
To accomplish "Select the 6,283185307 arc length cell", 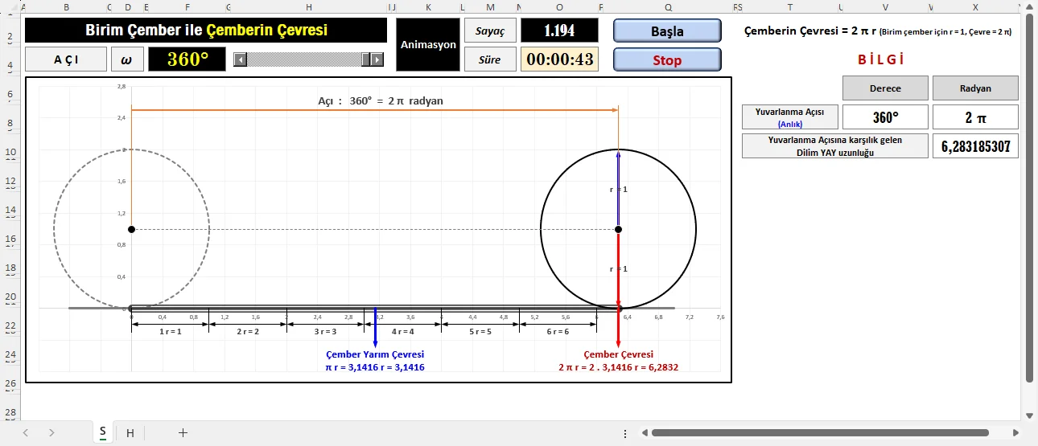I will point(975,146).
